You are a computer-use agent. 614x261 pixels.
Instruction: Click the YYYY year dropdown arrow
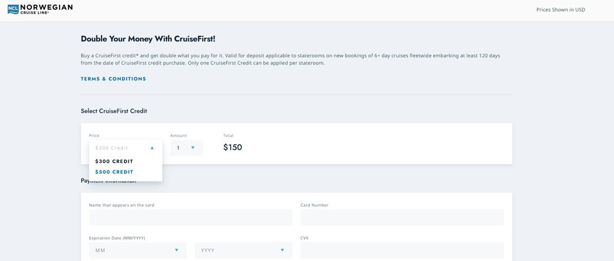(x=282, y=250)
